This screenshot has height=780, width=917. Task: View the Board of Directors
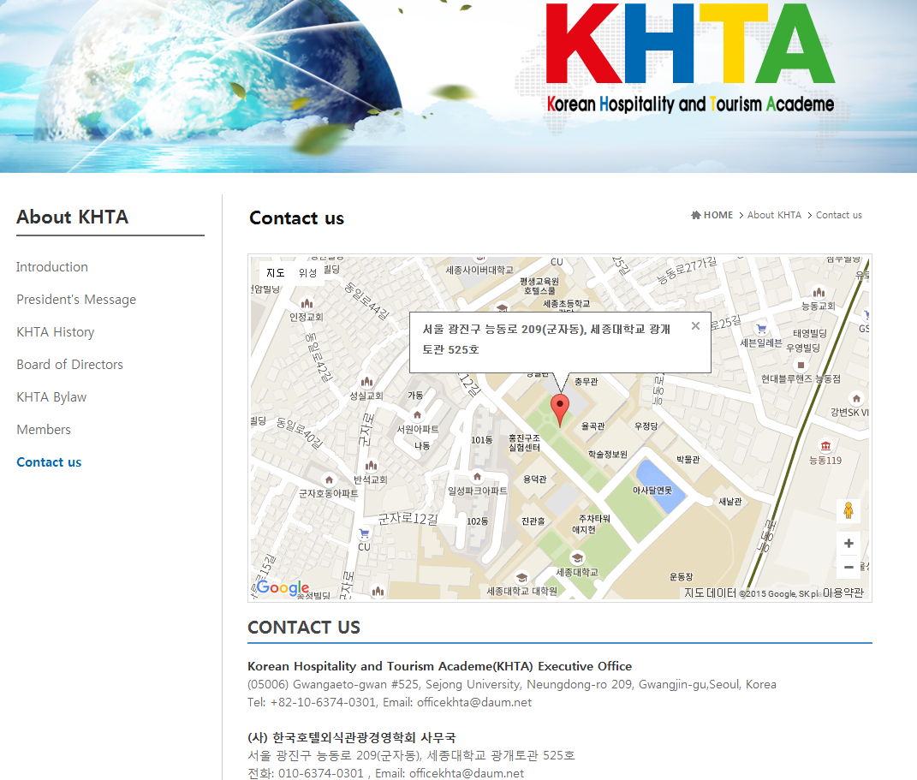tap(70, 365)
